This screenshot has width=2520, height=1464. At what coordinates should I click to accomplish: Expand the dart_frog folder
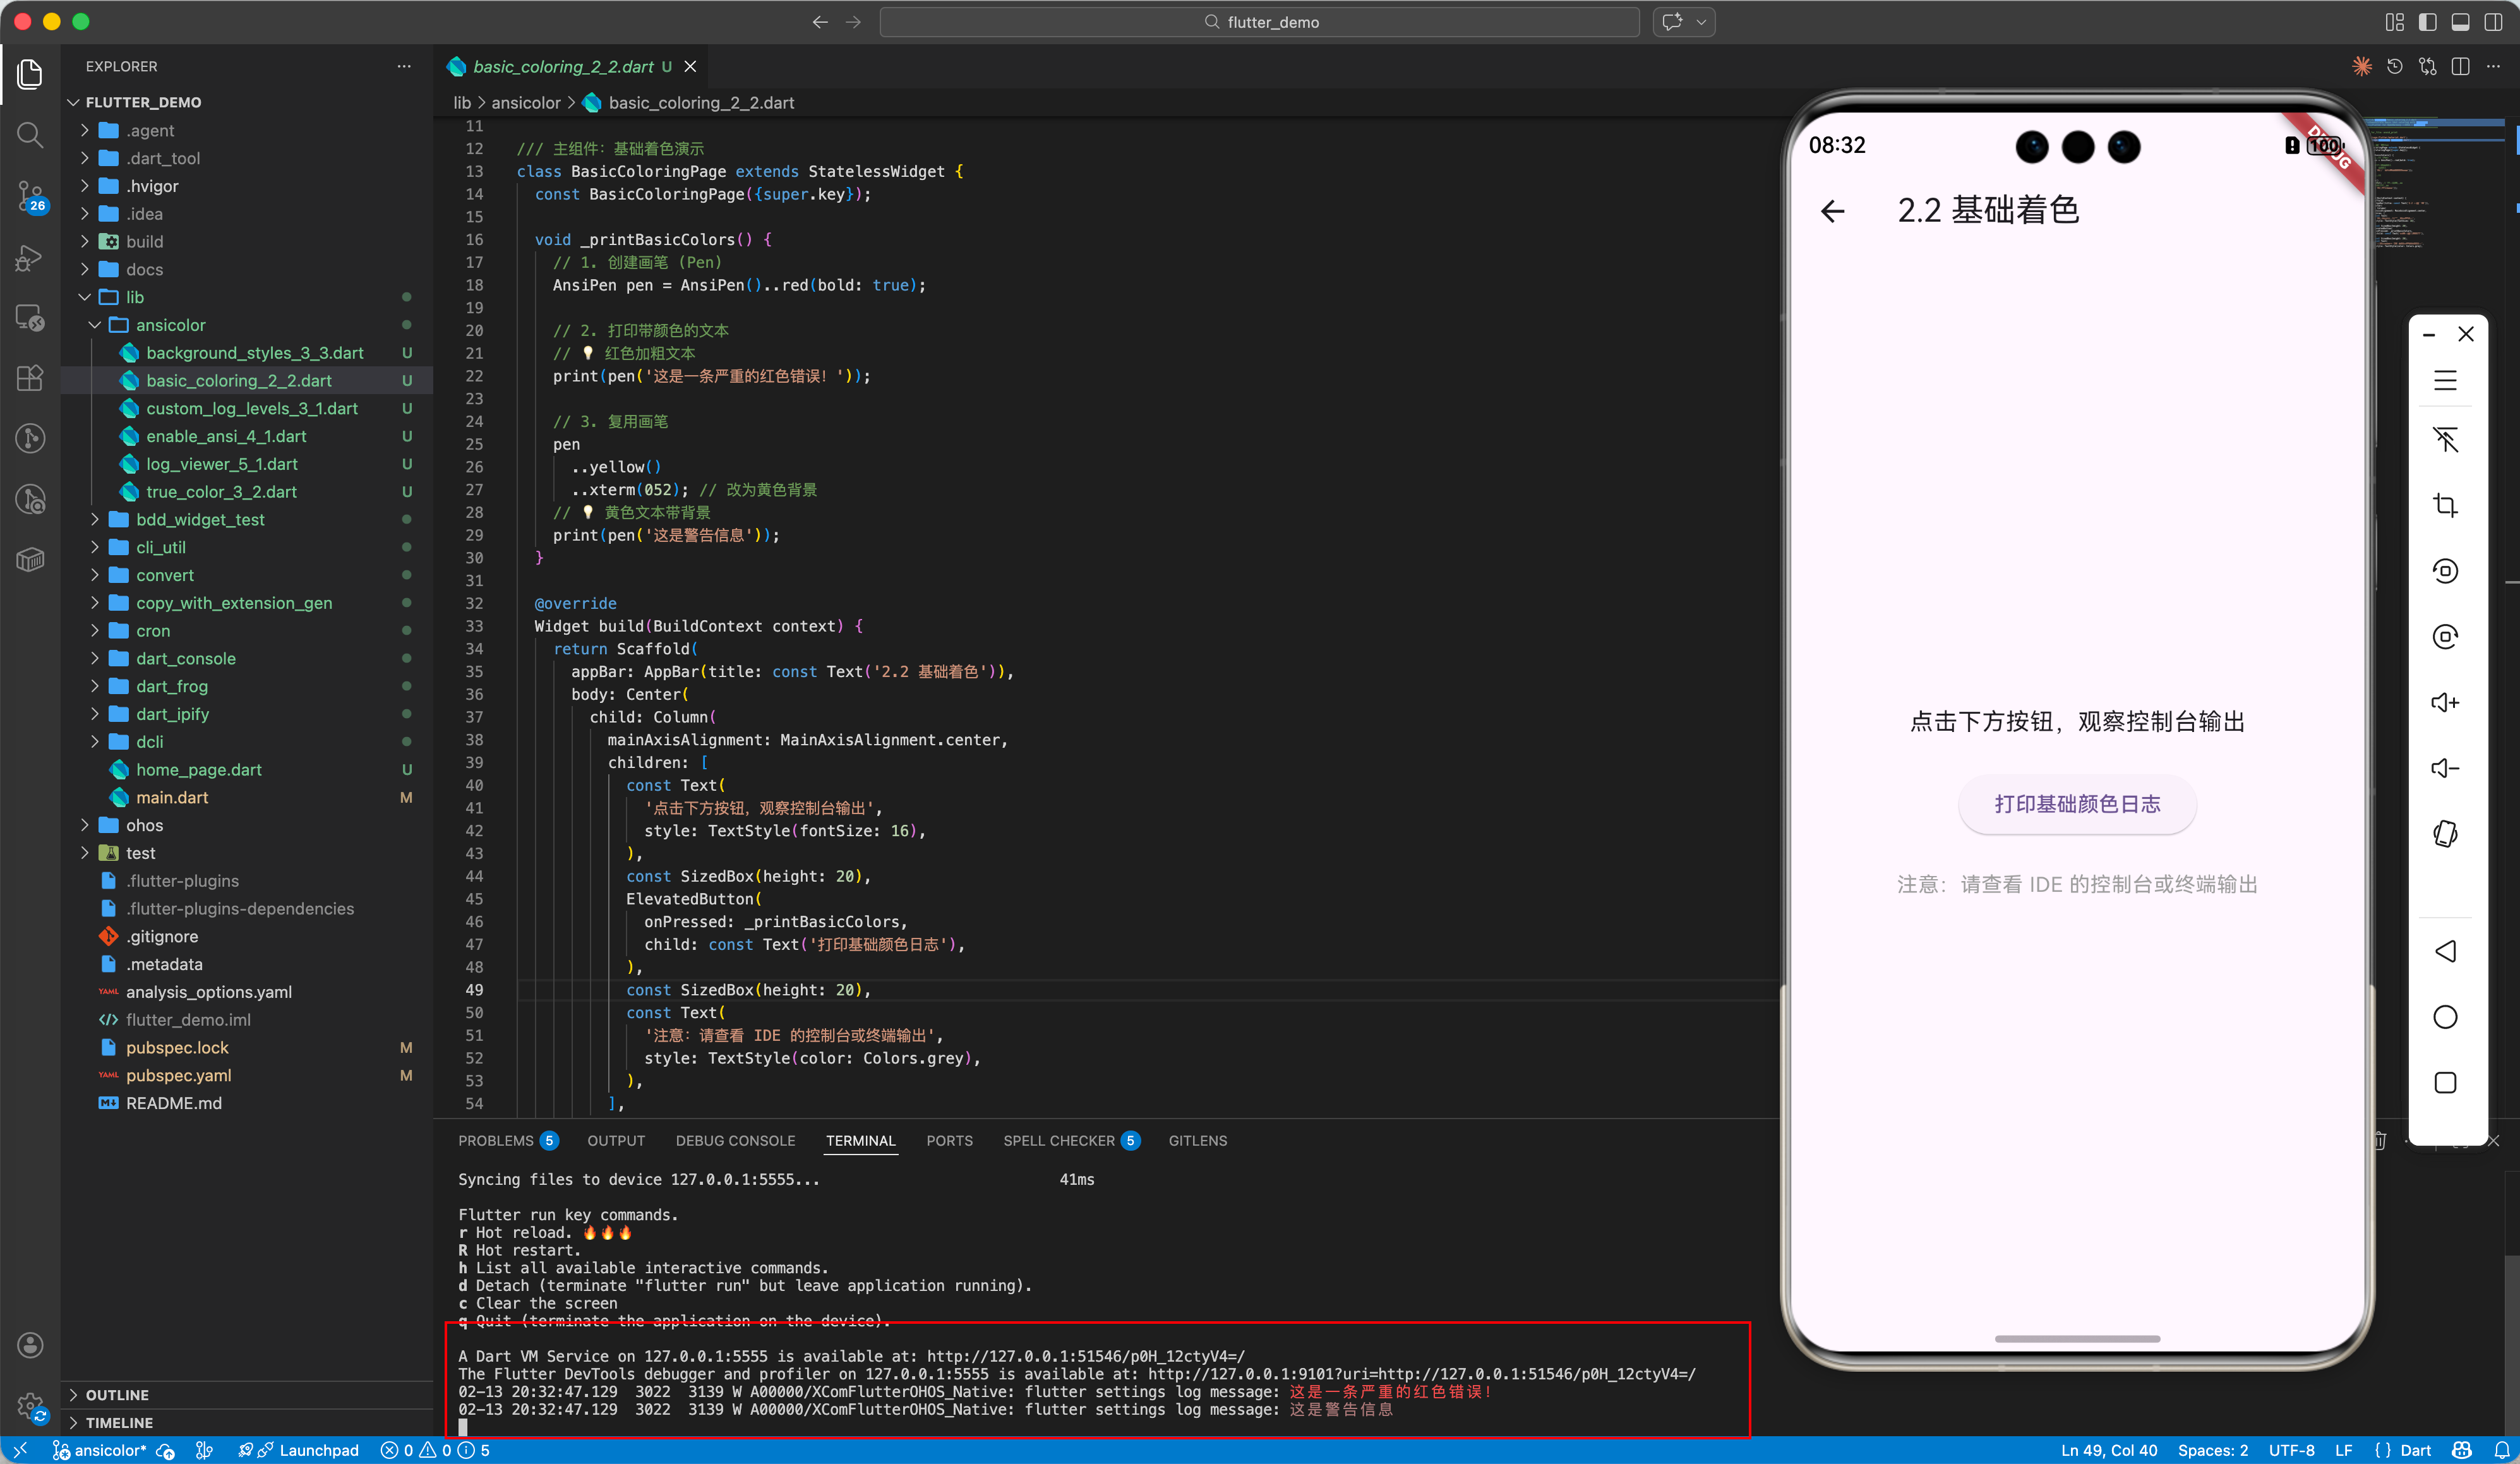[x=171, y=686]
